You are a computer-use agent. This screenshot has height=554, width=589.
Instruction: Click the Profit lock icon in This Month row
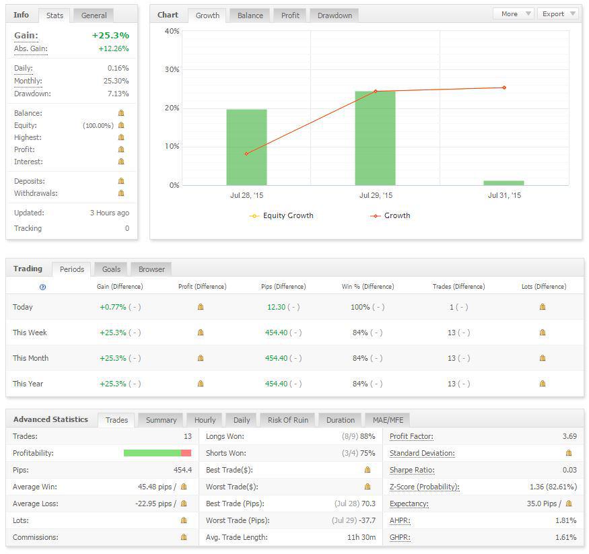tap(201, 358)
